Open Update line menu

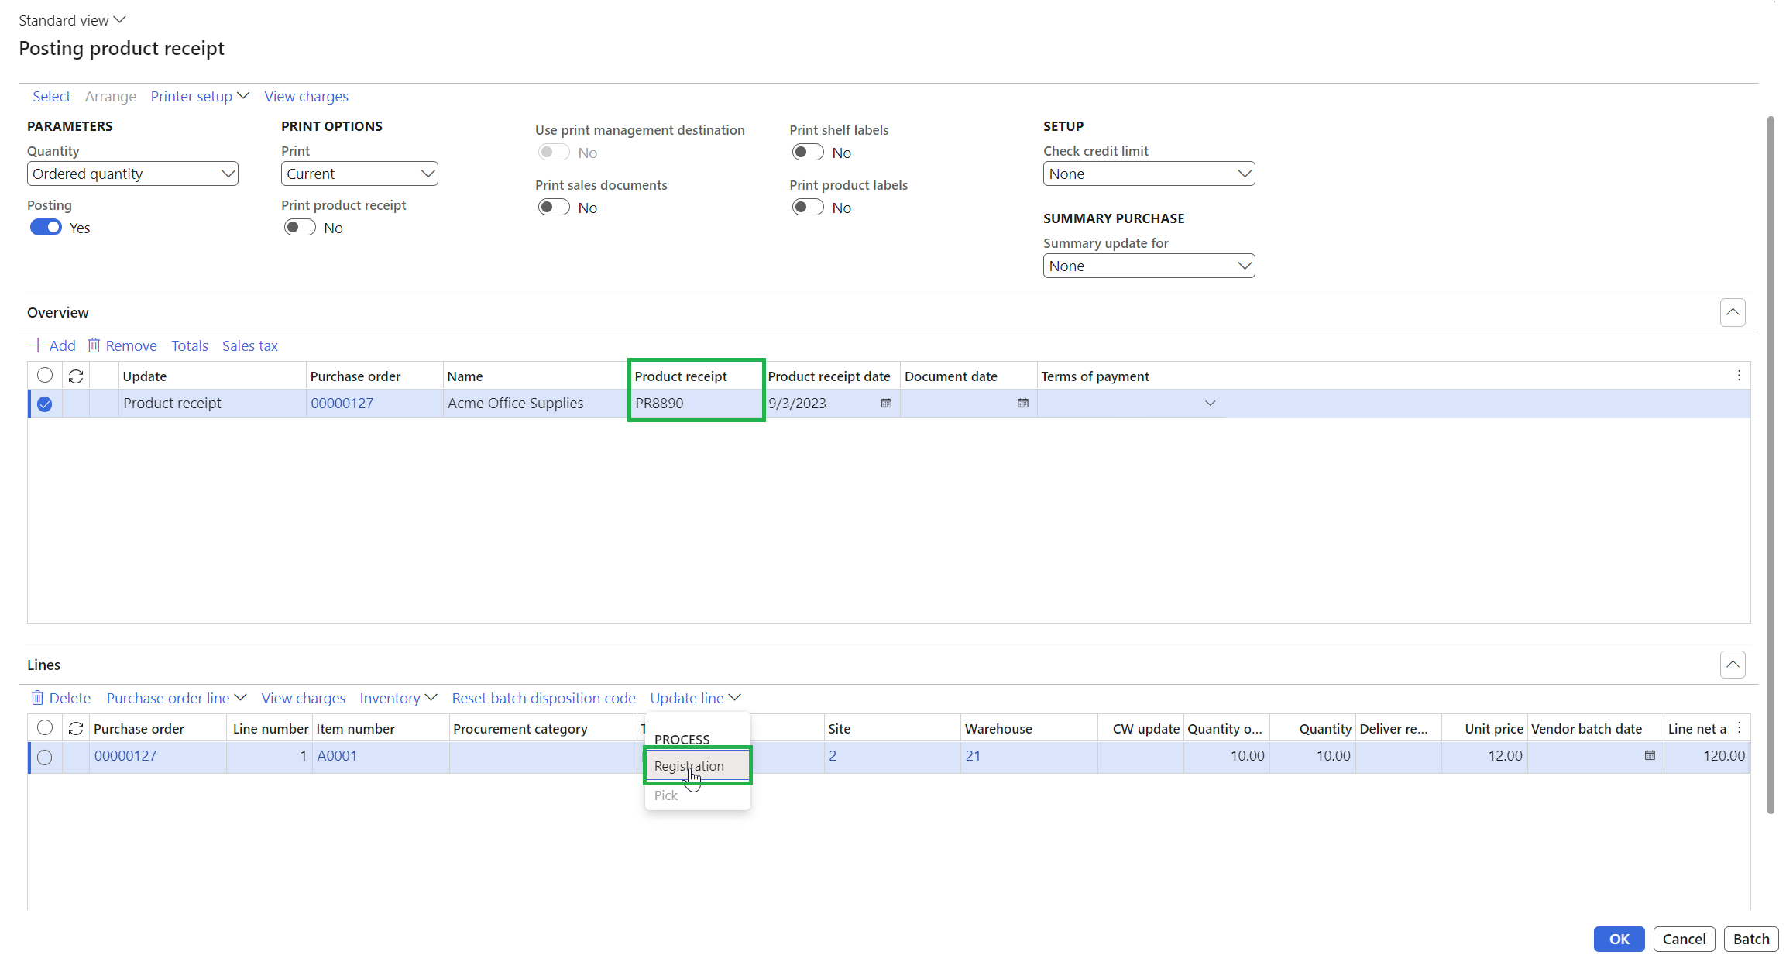[x=696, y=698]
